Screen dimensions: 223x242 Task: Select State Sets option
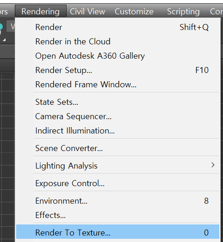click(118, 102)
